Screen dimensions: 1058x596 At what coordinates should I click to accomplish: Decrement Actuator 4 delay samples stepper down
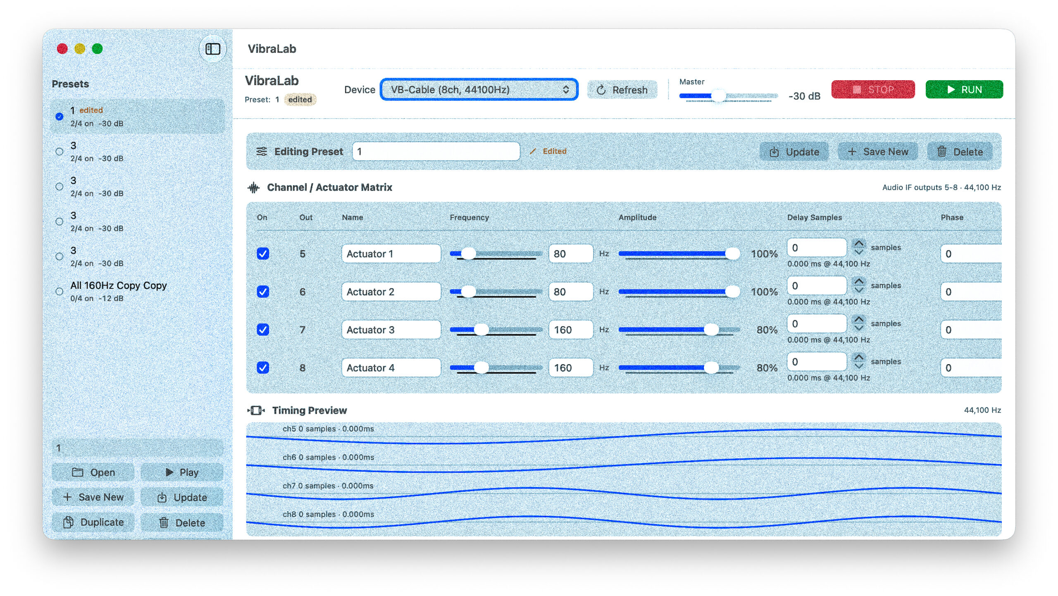859,366
